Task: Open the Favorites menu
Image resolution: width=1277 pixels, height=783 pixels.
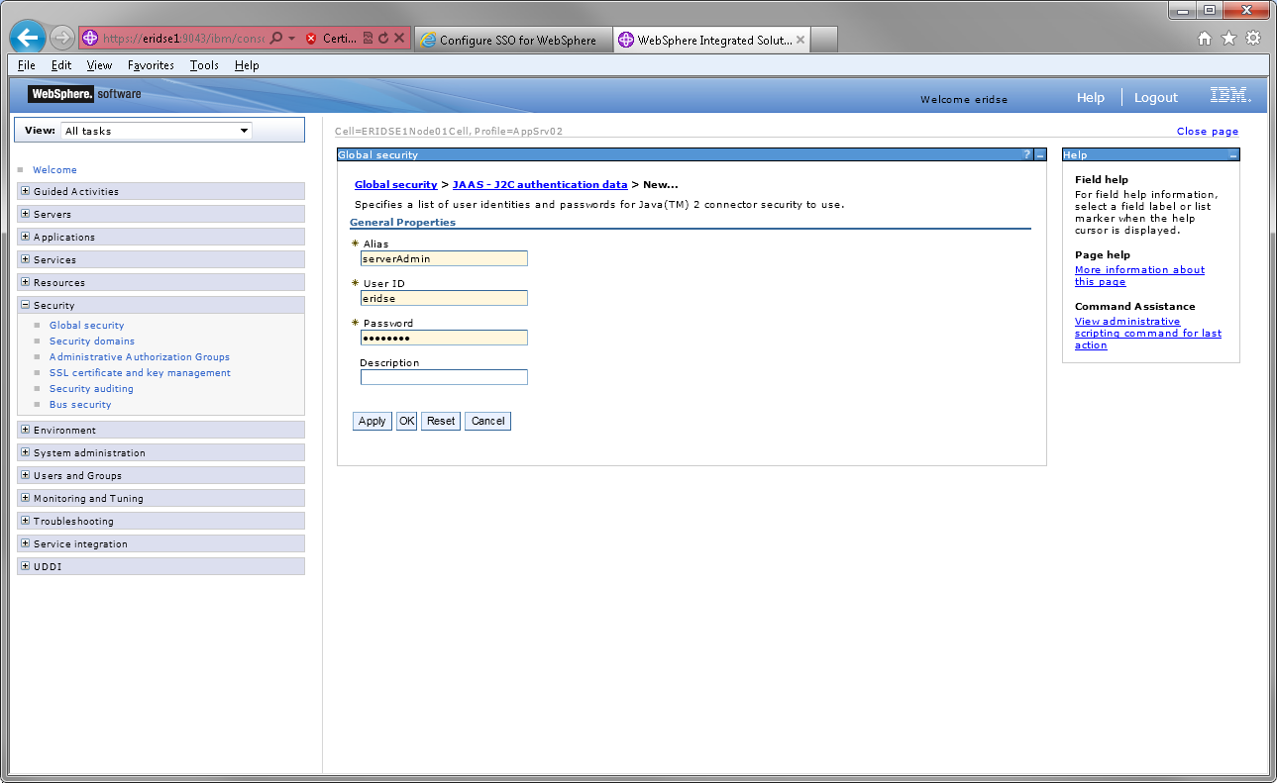Action: [x=151, y=65]
